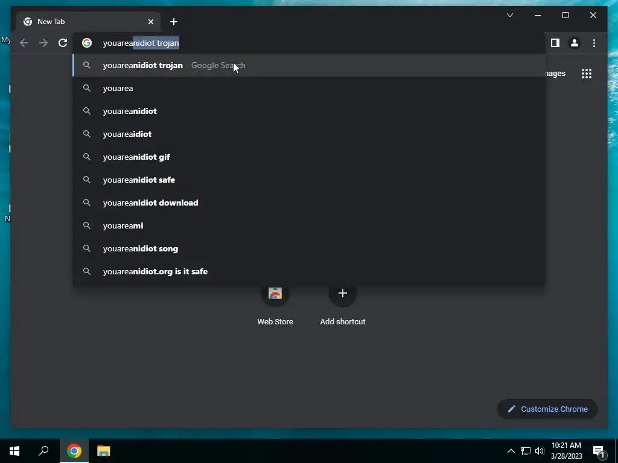The height and width of the screenshot is (463, 618).
Task: Click the search icon beside 'youareanidiot download'
Action: (x=87, y=203)
